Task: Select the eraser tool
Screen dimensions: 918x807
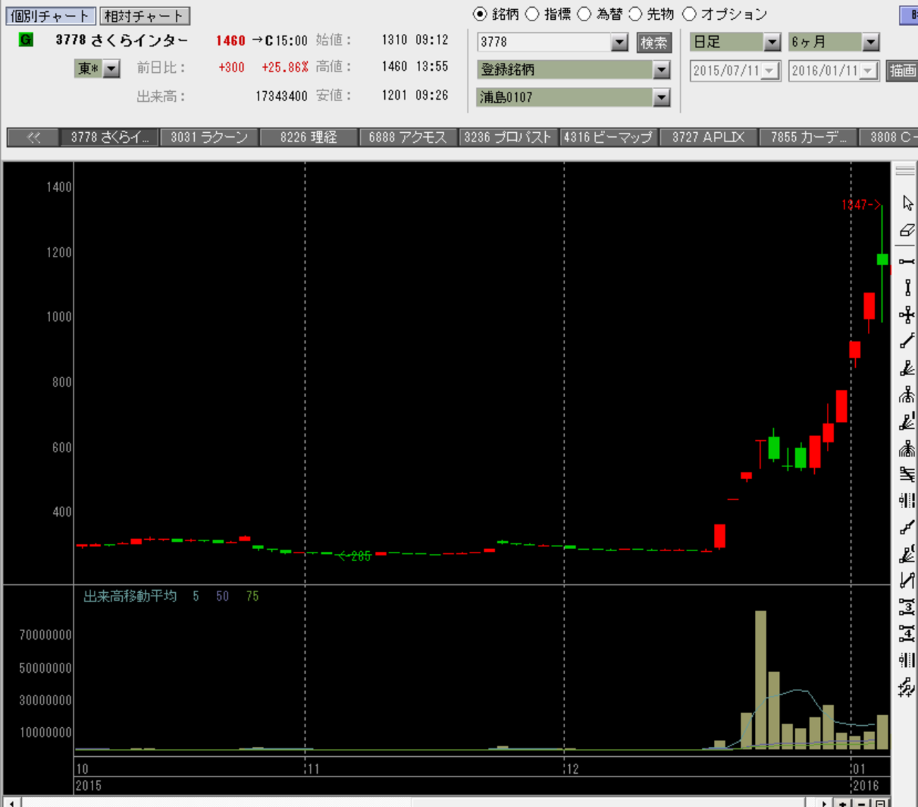Action: (x=907, y=230)
